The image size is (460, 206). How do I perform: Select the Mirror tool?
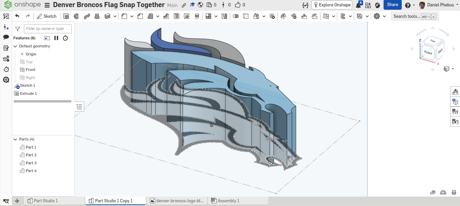click(224, 16)
